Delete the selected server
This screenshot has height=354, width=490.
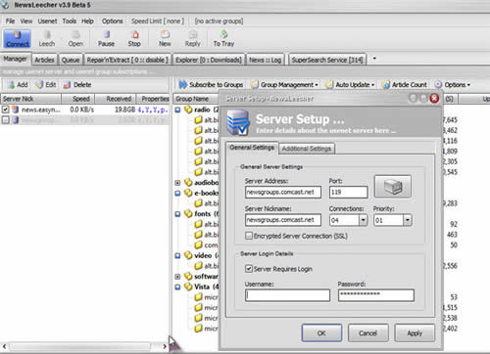pyautogui.click(x=77, y=85)
